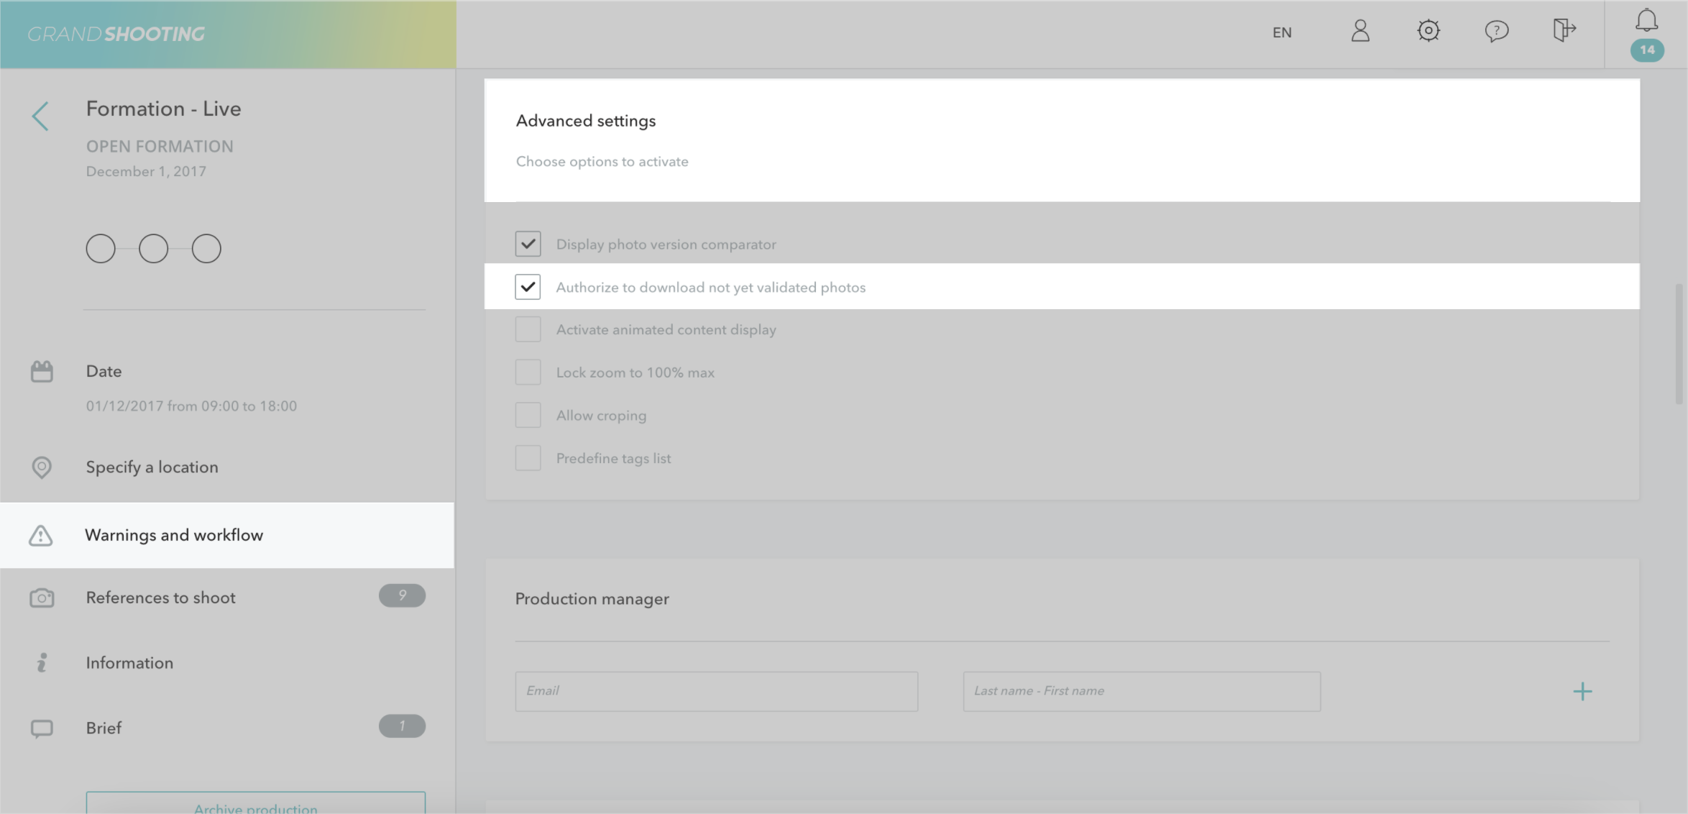Open the user profile icon
The width and height of the screenshot is (1688, 814).
(x=1360, y=31)
